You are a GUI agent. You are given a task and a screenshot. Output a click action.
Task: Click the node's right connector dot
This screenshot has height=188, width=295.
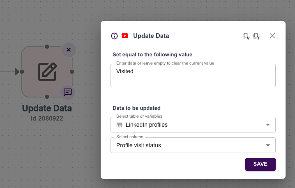coord(72,72)
